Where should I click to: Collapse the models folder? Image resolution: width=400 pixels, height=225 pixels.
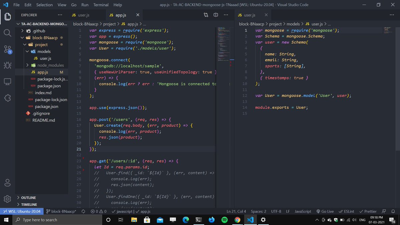tap(42, 51)
